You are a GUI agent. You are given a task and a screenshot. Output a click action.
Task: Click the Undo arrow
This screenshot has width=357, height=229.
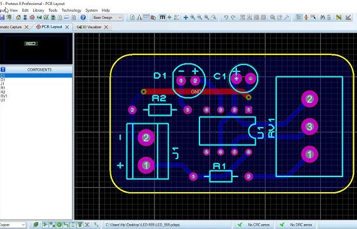point(226,18)
